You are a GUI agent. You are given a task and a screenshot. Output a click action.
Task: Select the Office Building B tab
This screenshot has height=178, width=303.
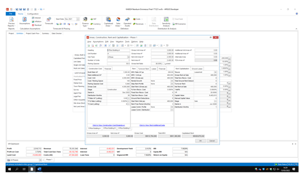click(x=109, y=128)
